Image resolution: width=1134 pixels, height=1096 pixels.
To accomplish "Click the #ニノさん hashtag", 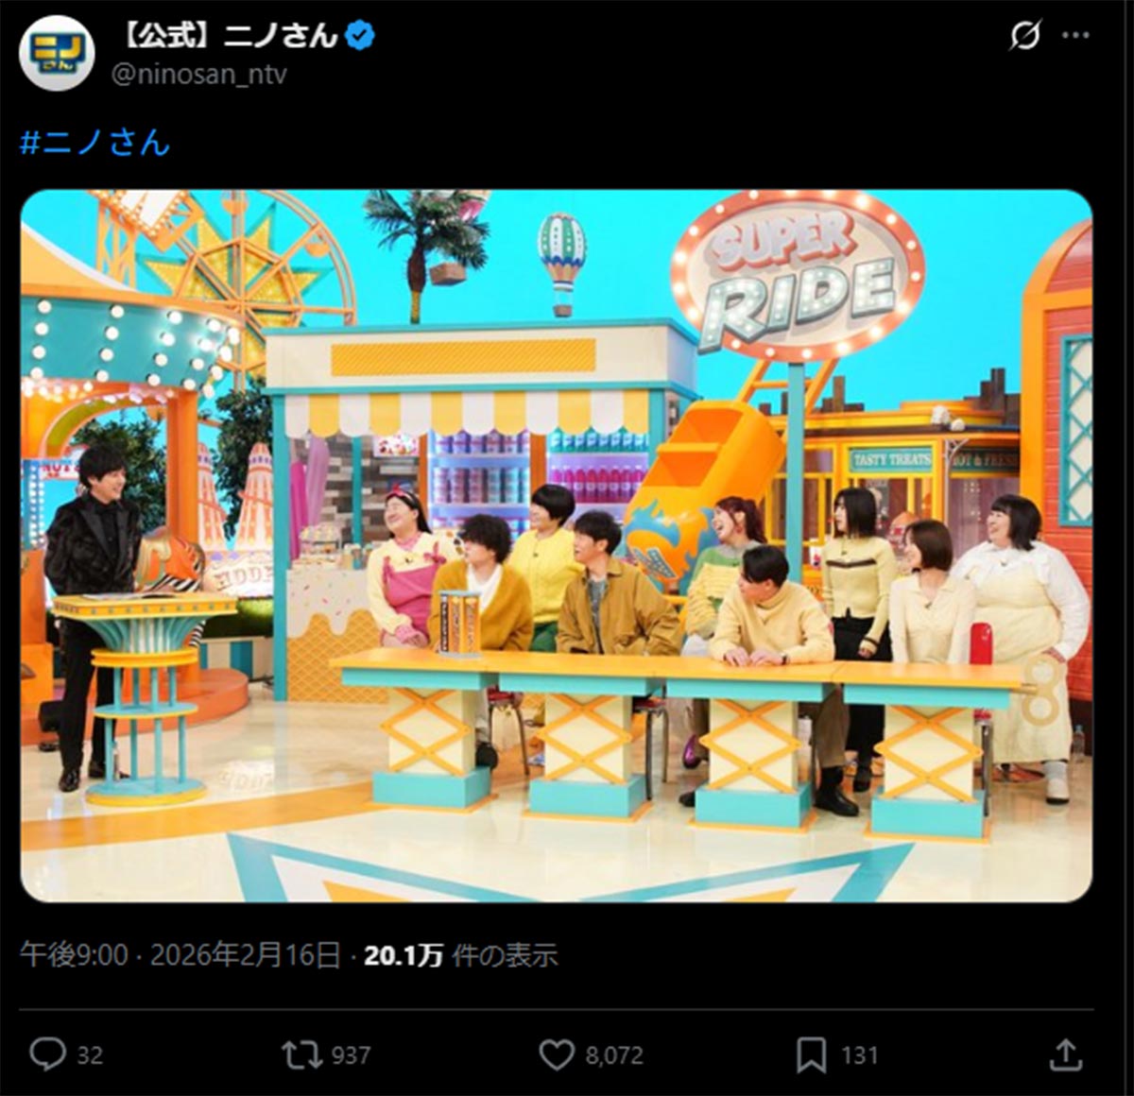I will tap(94, 143).
